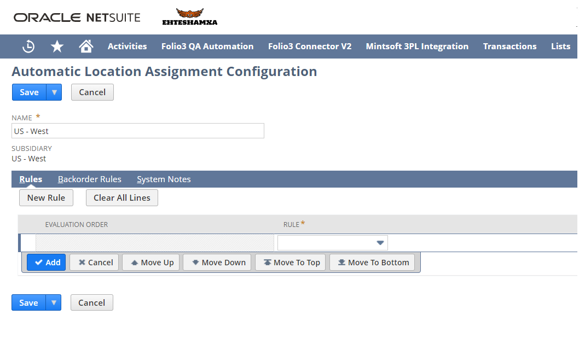579x338 pixels.
Task: Click Move Down for the rule line
Action: tap(217, 262)
